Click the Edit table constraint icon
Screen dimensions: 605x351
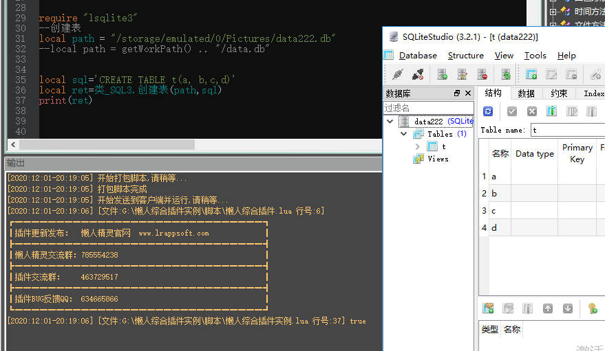pyautogui.click(x=508, y=308)
